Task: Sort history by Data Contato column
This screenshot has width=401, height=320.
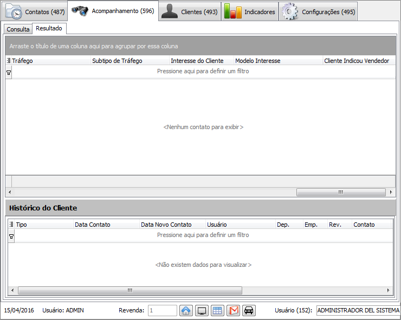Action: [106, 225]
